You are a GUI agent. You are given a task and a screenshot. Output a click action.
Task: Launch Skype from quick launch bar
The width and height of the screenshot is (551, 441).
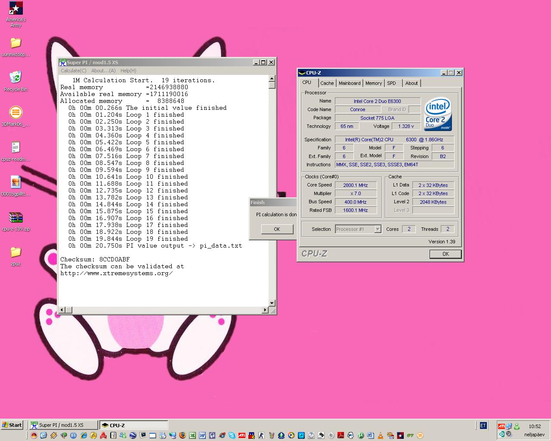232,435
